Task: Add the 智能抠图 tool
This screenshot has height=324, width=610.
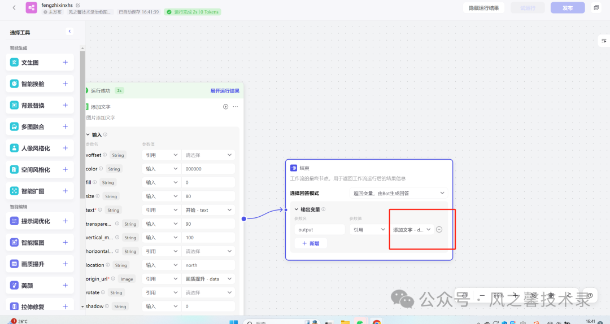Action: [66, 242]
